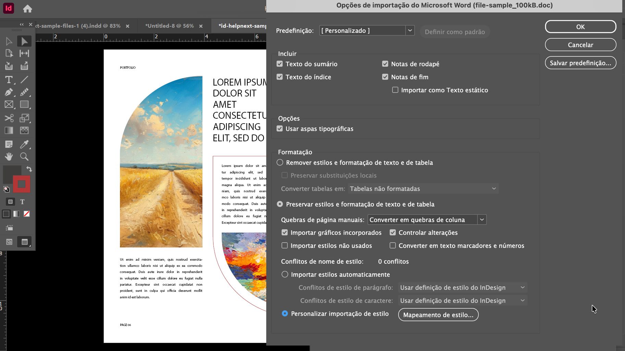
Task: Open the Predefinição dropdown
Action: [367, 30]
